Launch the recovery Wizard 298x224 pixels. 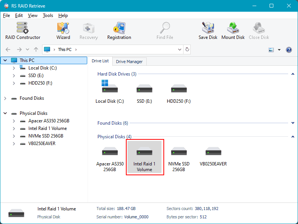63,31
